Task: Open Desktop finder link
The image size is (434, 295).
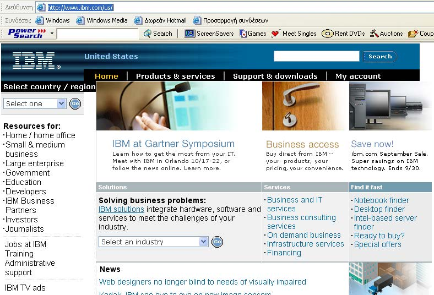Action: pos(379,209)
